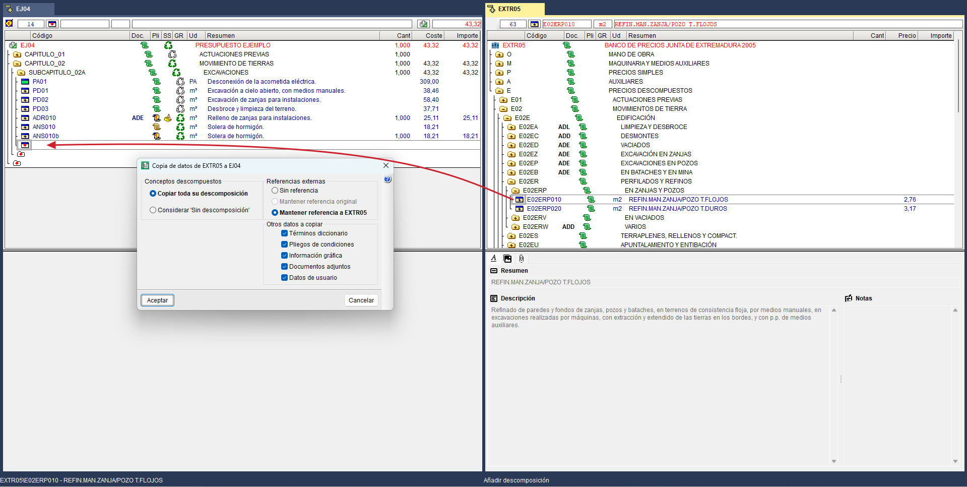Expand the E02ERV EN VACIADOS folder
Viewport: 967px width, 487px height.
(x=515, y=218)
